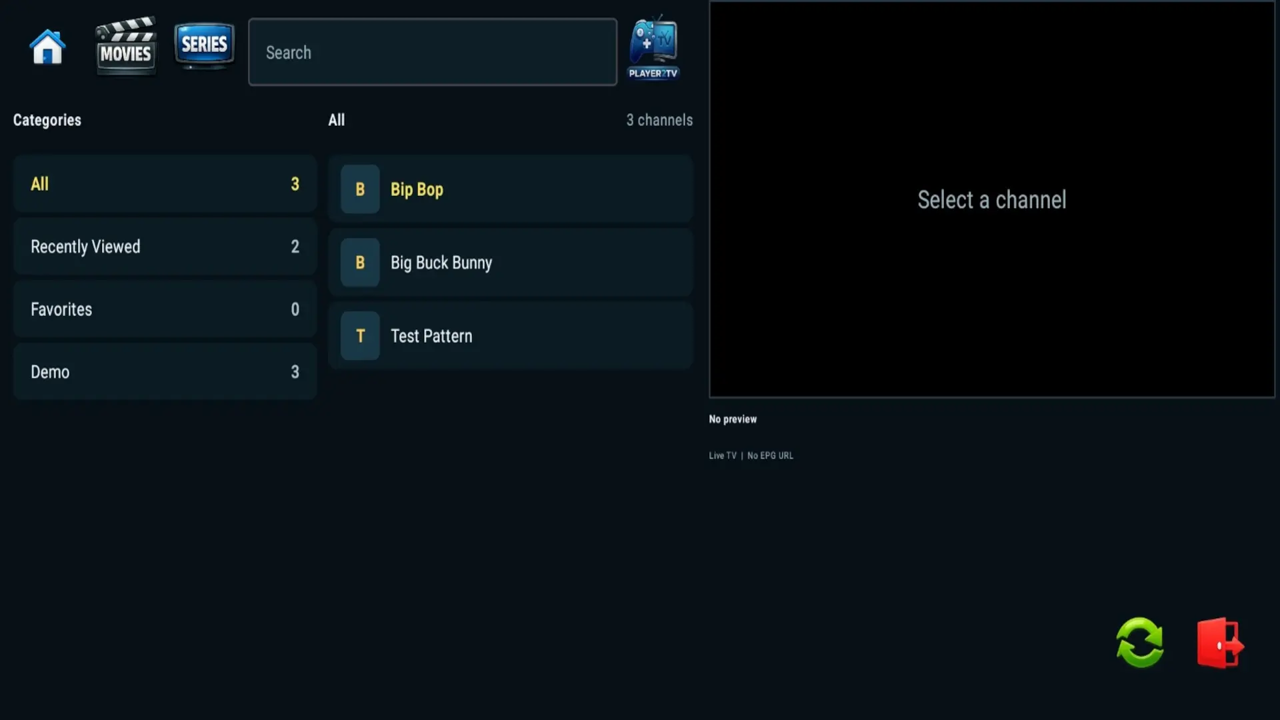Refresh the channel list with green arrows

(x=1140, y=642)
